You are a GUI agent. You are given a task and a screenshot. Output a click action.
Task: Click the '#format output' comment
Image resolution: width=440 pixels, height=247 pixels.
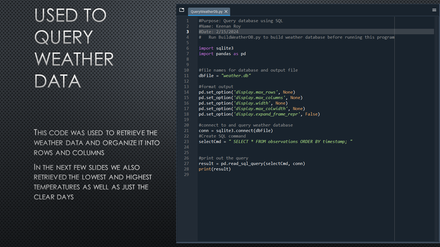pos(216,87)
